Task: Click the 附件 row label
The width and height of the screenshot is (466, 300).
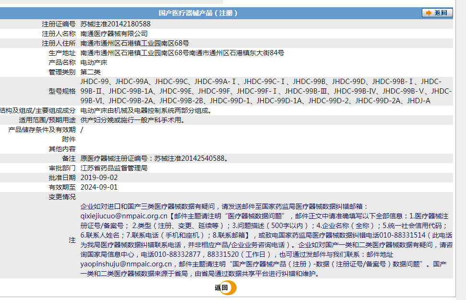Action: click(69, 139)
